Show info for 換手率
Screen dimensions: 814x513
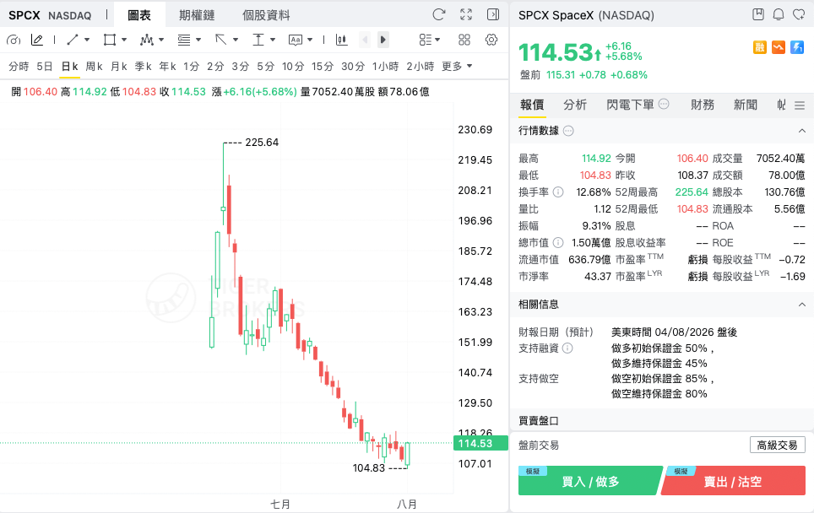click(x=558, y=192)
